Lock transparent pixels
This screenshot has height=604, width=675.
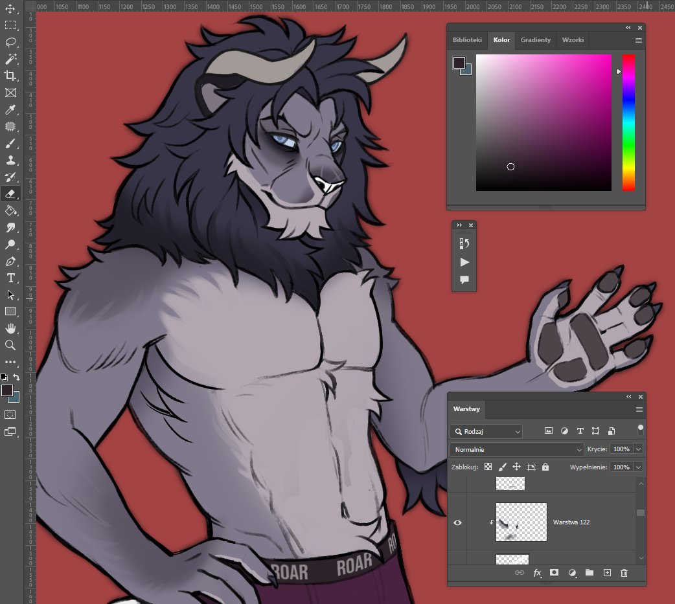(488, 467)
